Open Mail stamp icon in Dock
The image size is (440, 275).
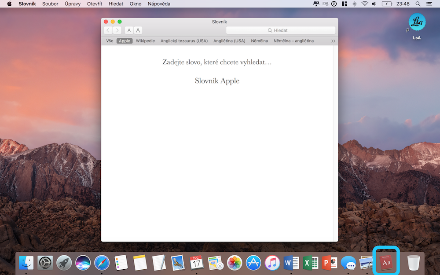click(178, 263)
